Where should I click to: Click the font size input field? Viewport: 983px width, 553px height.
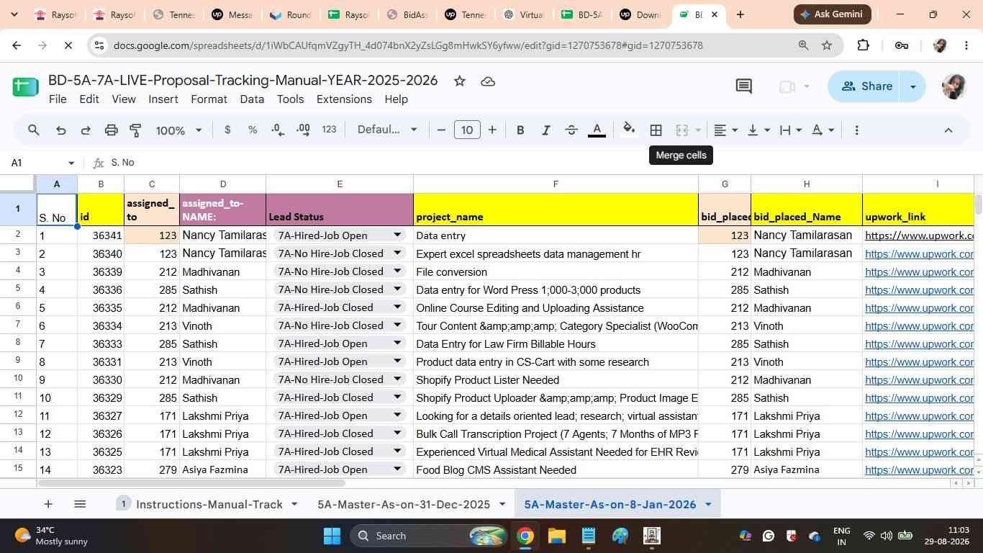(x=467, y=130)
